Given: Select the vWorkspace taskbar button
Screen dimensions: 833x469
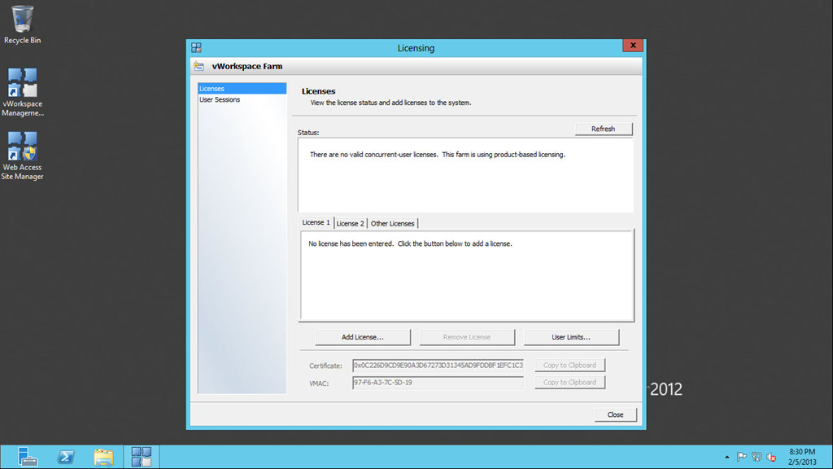Looking at the screenshot, I should point(142,457).
